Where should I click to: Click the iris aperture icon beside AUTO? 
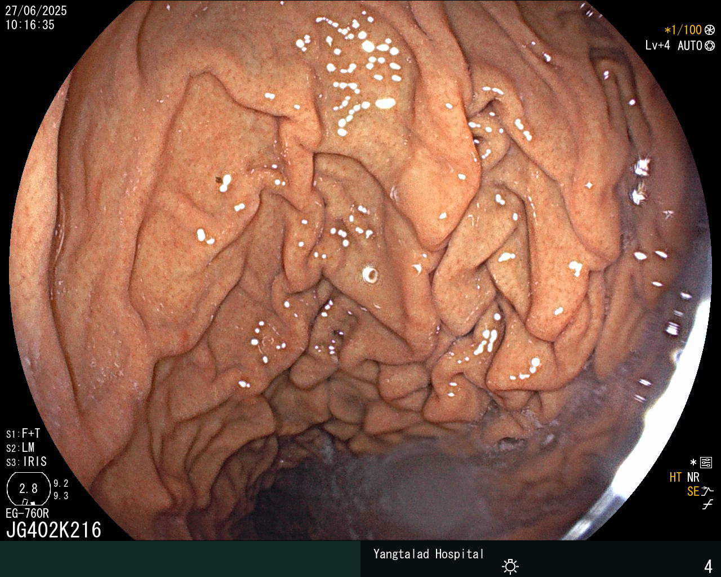[710, 46]
